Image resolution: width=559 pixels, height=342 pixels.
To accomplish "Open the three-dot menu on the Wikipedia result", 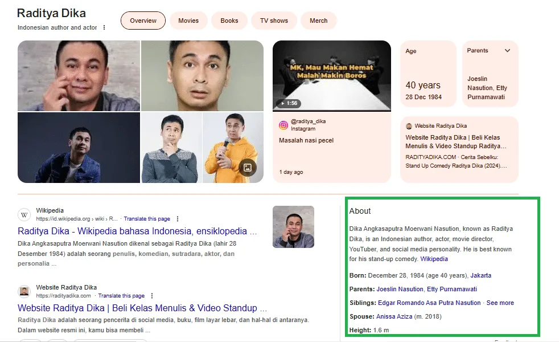I will pyautogui.click(x=178, y=219).
